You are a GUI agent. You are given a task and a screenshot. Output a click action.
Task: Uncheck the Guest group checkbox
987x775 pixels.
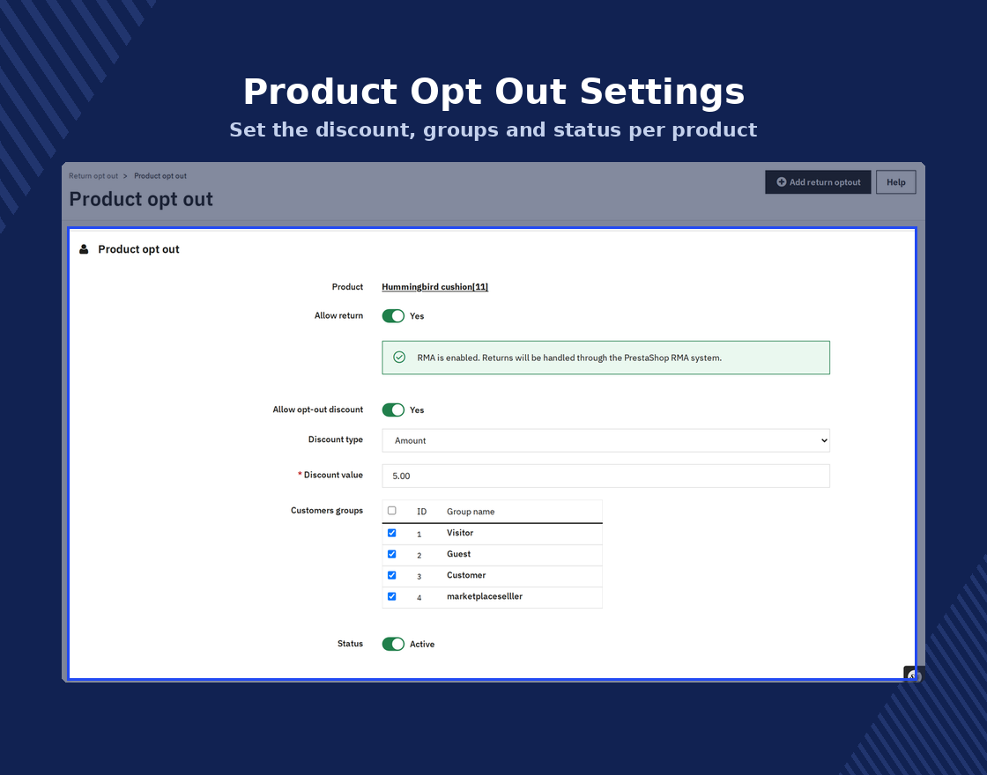point(391,554)
